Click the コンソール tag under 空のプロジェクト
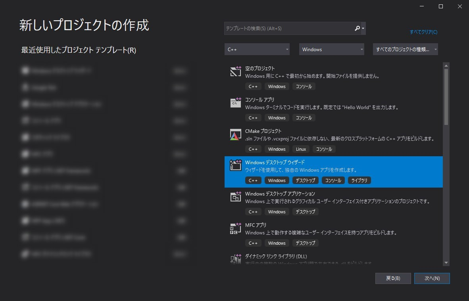Screen dimensions: 469x301 pyautogui.click(x=304, y=87)
